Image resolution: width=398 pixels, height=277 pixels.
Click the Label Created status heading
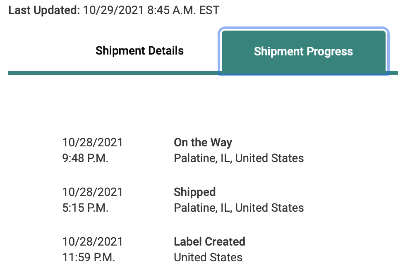(209, 241)
